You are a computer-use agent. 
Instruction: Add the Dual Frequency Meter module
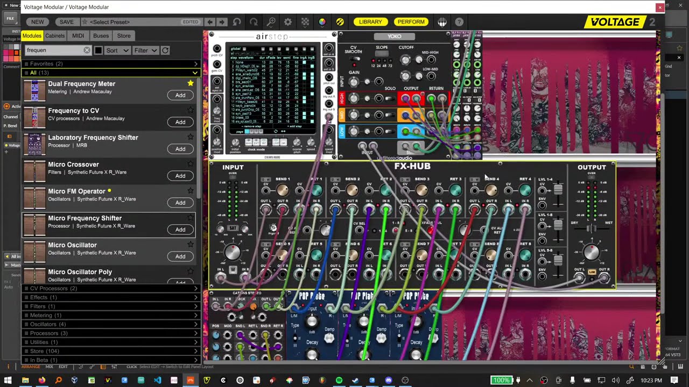pos(180,95)
